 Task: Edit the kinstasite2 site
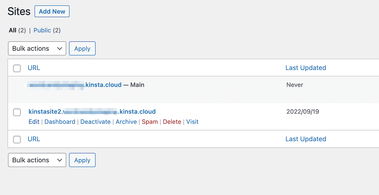(x=34, y=122)
